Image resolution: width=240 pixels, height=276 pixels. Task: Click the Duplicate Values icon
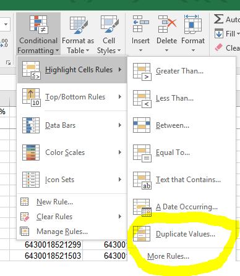coord(142,233)
